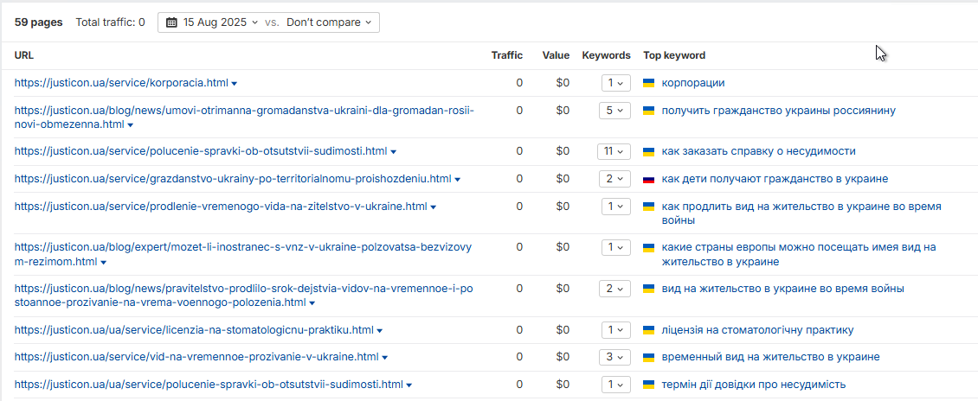This screenshot has height=401, width=978.
Task: Click keyword вид на жительство во время войны
Action: coord(782,289)
